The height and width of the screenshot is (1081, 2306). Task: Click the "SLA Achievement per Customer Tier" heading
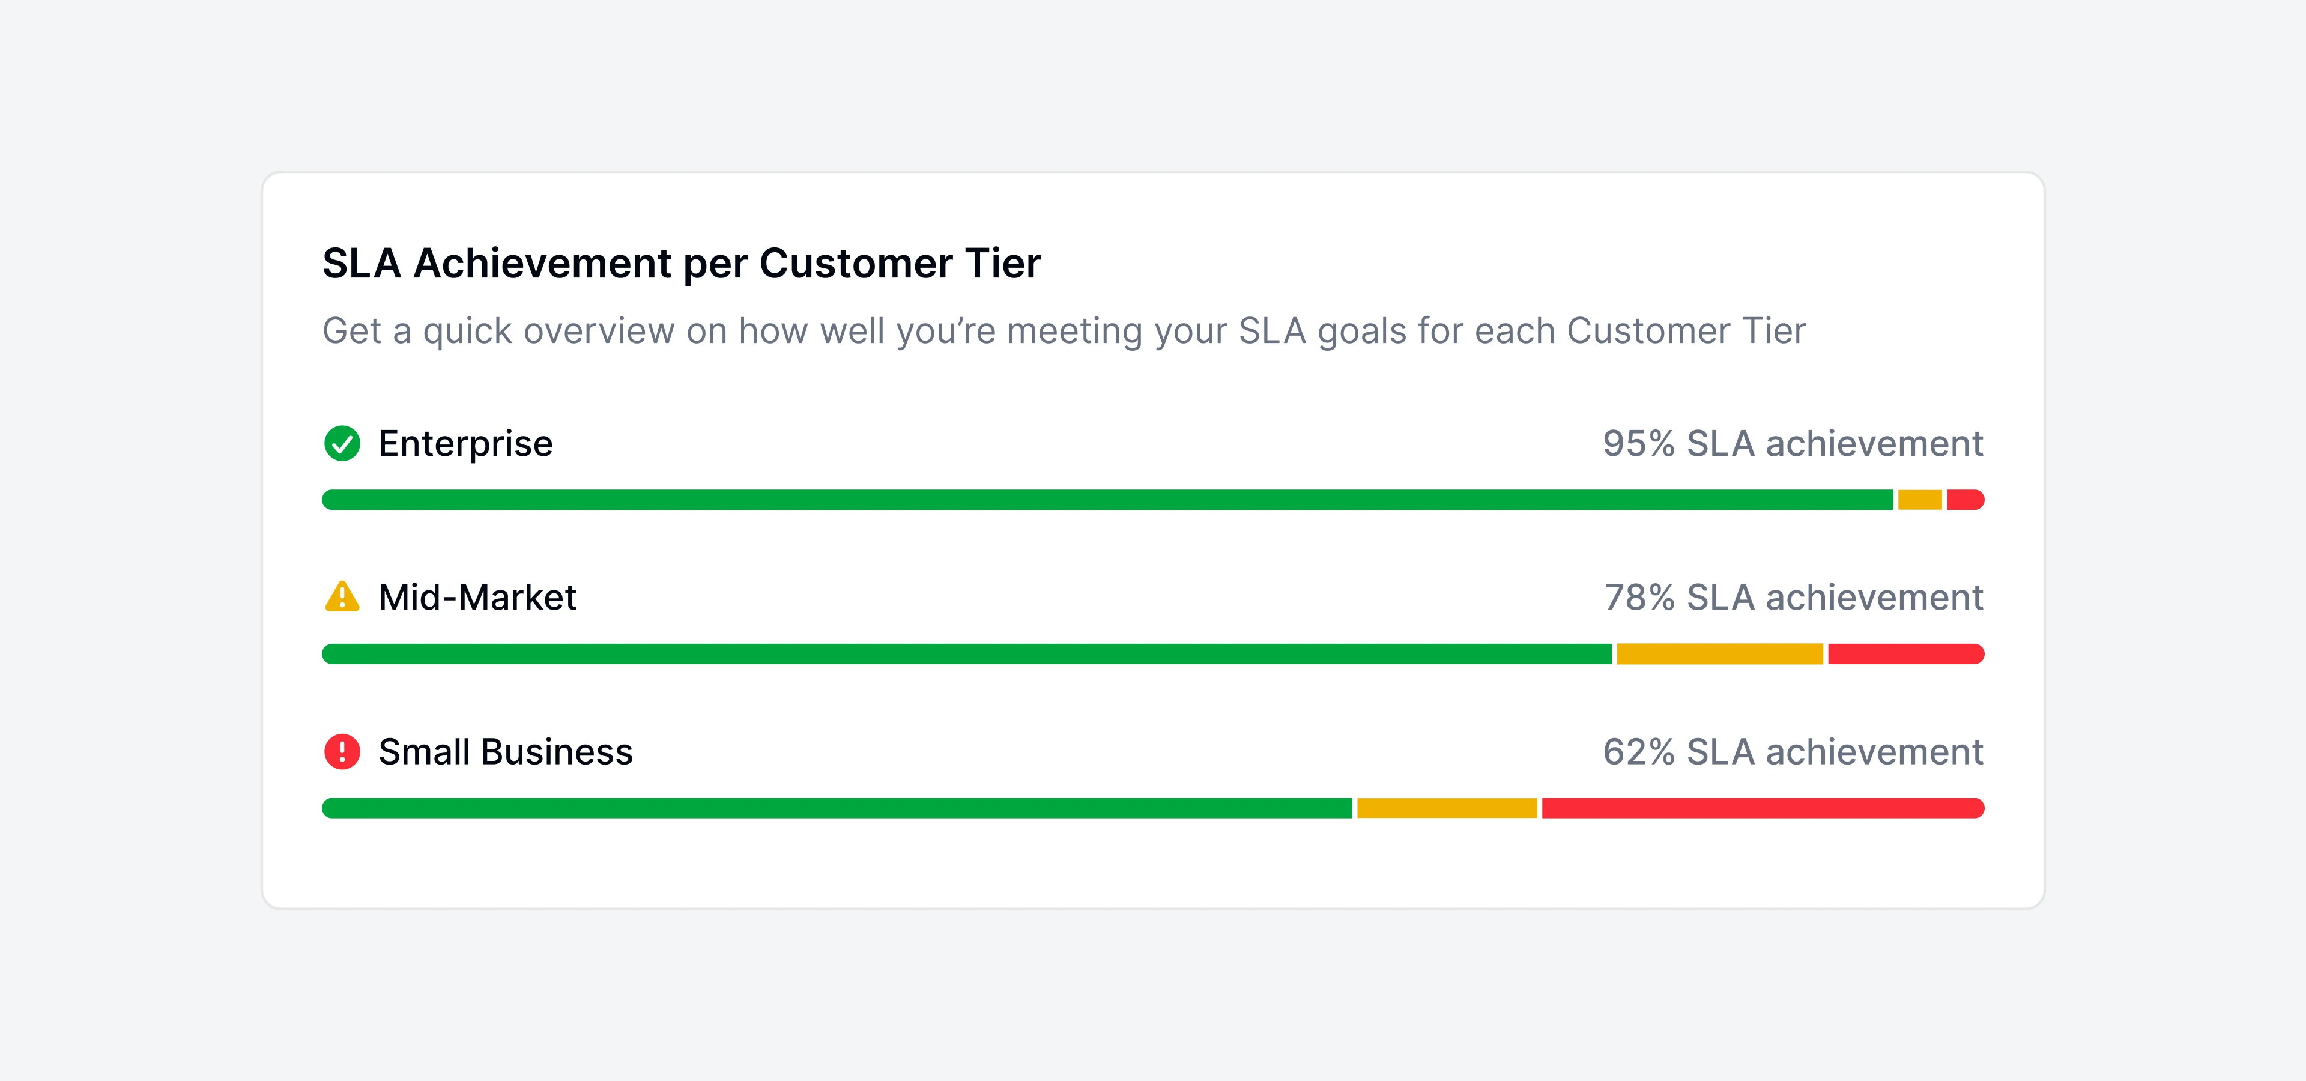681,263
